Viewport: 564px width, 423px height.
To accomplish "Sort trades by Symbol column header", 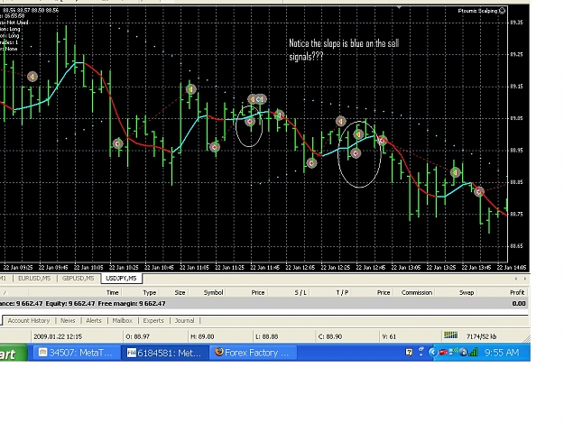I will 213,292.
